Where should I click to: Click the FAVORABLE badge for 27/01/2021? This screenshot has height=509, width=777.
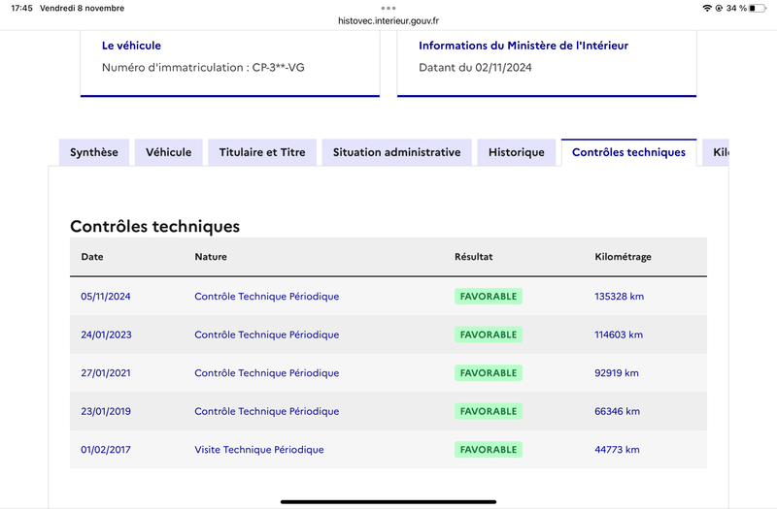(489, 373)
